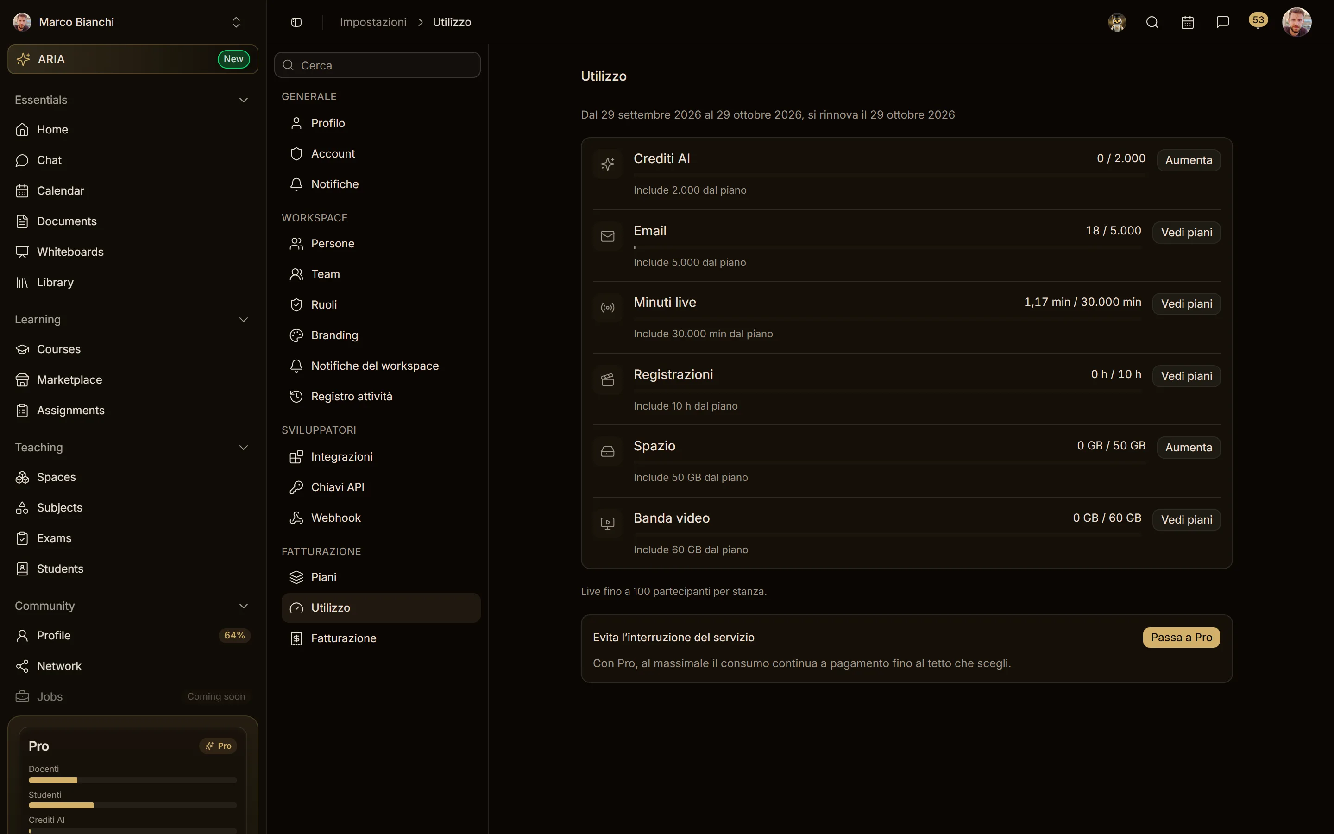This screenshot has height=834, width=1334.
Task: Open Subjects in sidebar
Action: (133, 507)
